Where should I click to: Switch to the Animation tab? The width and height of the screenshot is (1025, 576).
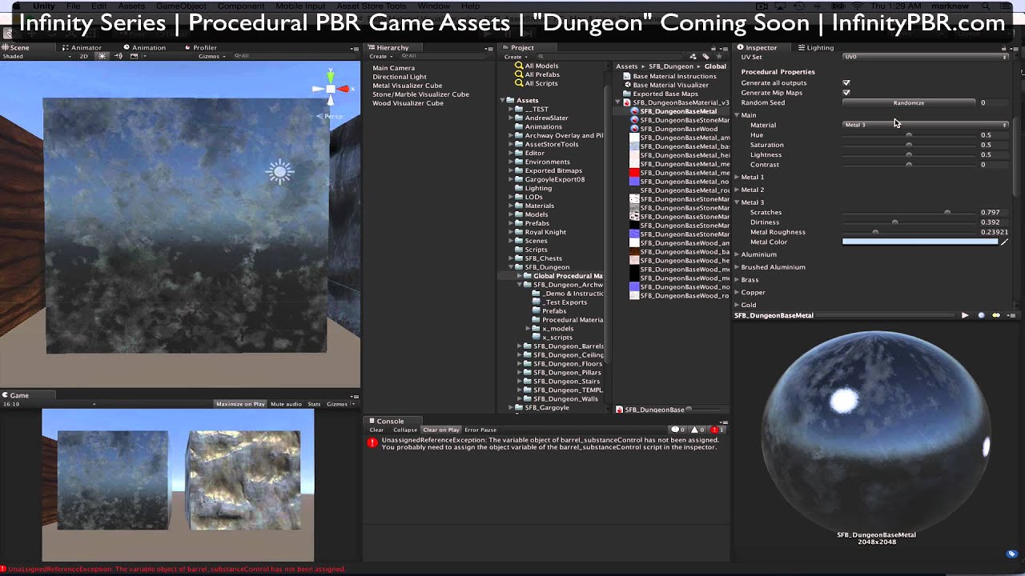145,47
